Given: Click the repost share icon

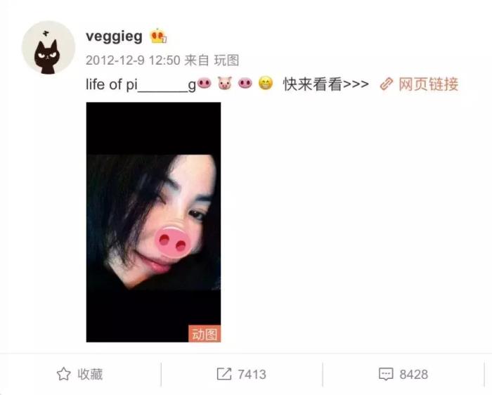Looking at the screenshot, I should 224,374.
